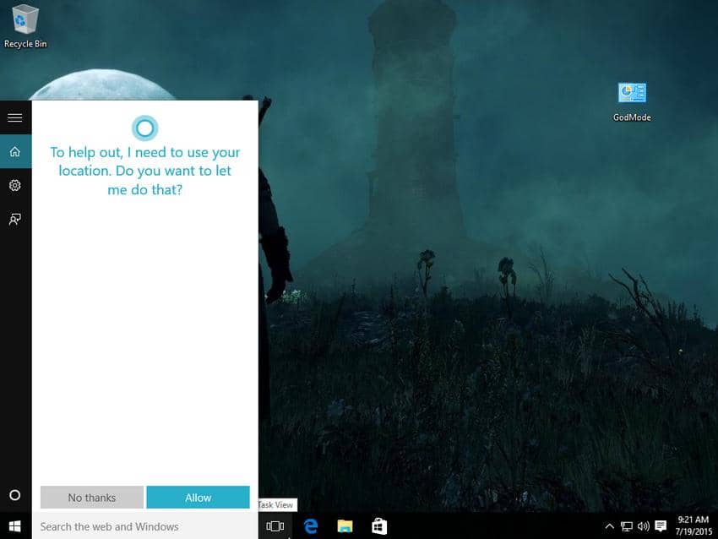Focus the Search the web and Windows box
This screenshot has height=539, width=718.
click(144, 526)
